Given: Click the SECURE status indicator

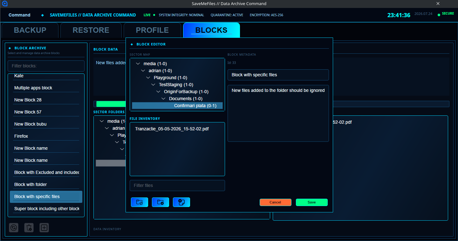Looking at the screenshot, I should pos(446,14).
